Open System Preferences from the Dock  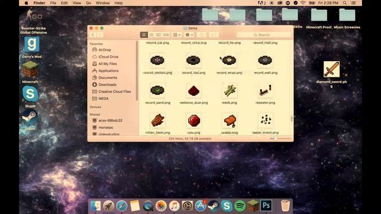(188, 206)
